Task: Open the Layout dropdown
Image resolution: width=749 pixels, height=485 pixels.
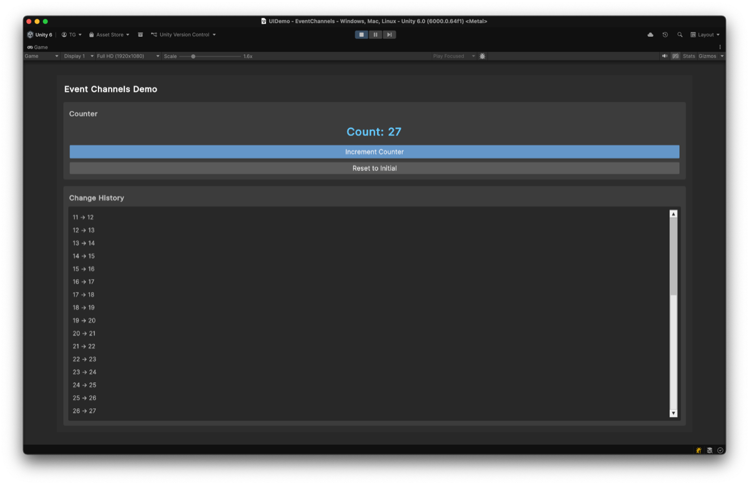Action: tap(705, 35)
